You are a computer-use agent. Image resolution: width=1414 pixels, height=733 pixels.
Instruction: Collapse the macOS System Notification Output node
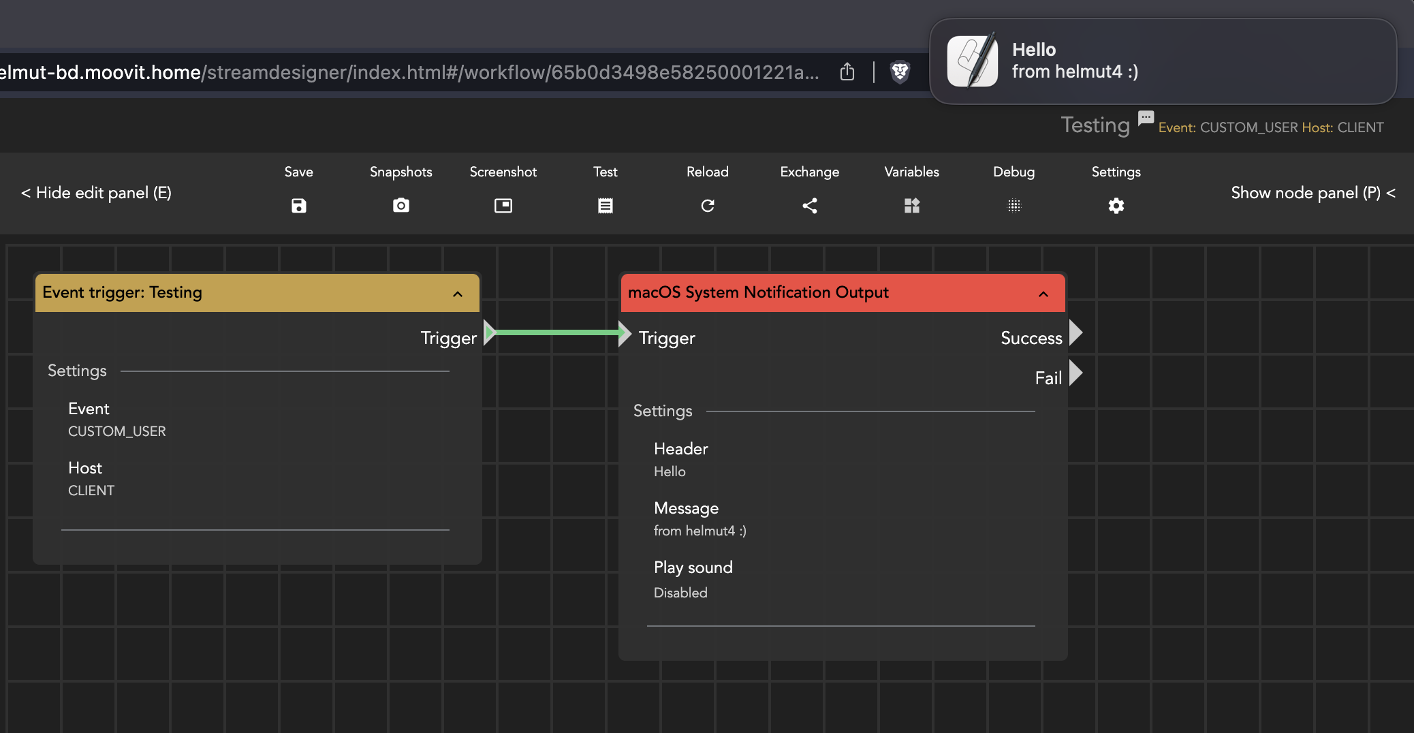pos(1043,294)
